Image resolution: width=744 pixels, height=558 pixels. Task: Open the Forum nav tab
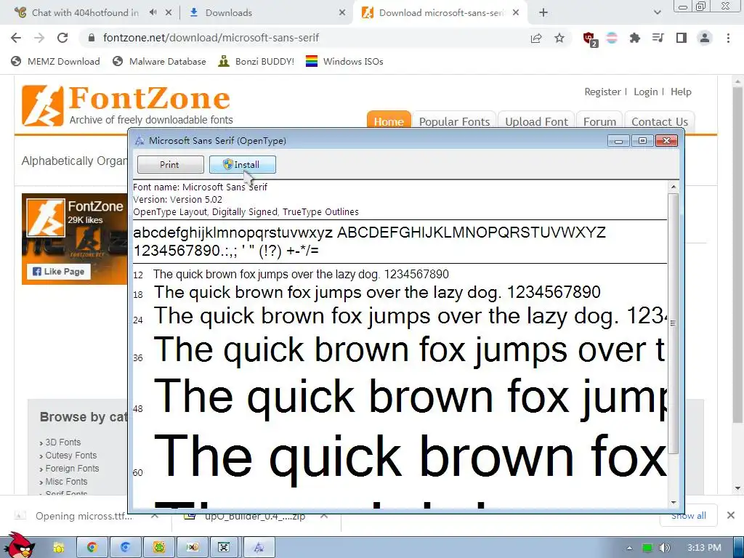point(599,121)
